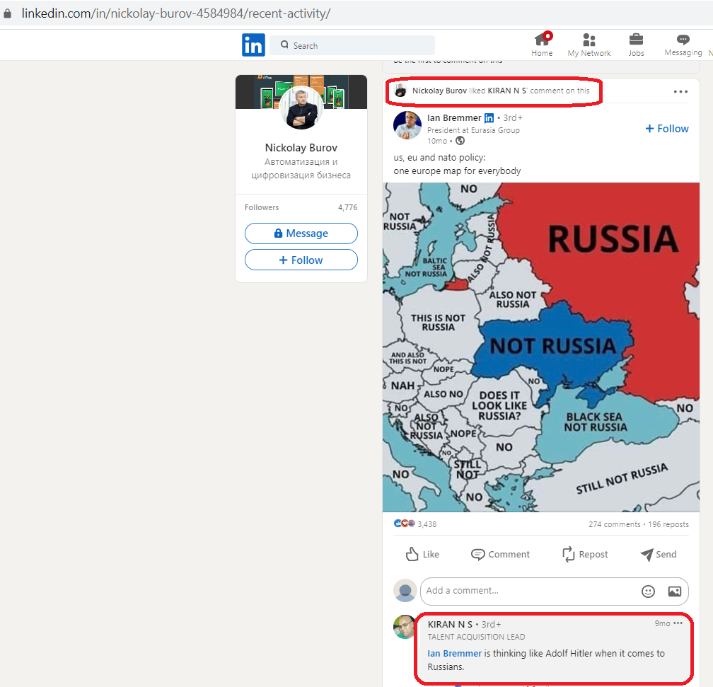Focus the LinkedIn search field
Viewport: 713px width, 687px height.
click(x=352, y=45)
